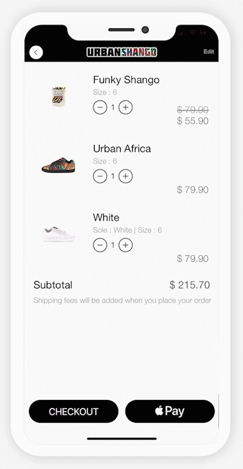This screenshot has width=243, height=469.
Task: Decrease Funky Shango quantity with minus
Action: point(100,107)
